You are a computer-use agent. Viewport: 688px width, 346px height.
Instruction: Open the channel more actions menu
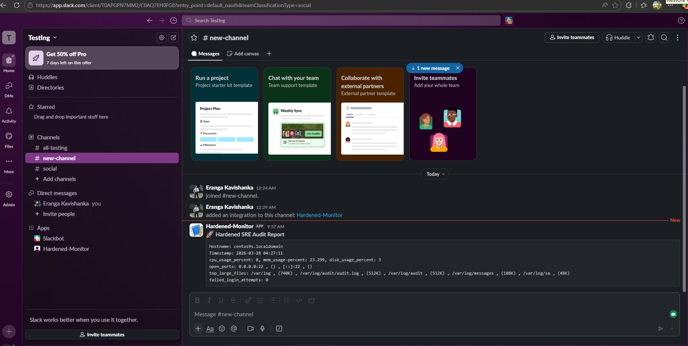tap(678, 38)
